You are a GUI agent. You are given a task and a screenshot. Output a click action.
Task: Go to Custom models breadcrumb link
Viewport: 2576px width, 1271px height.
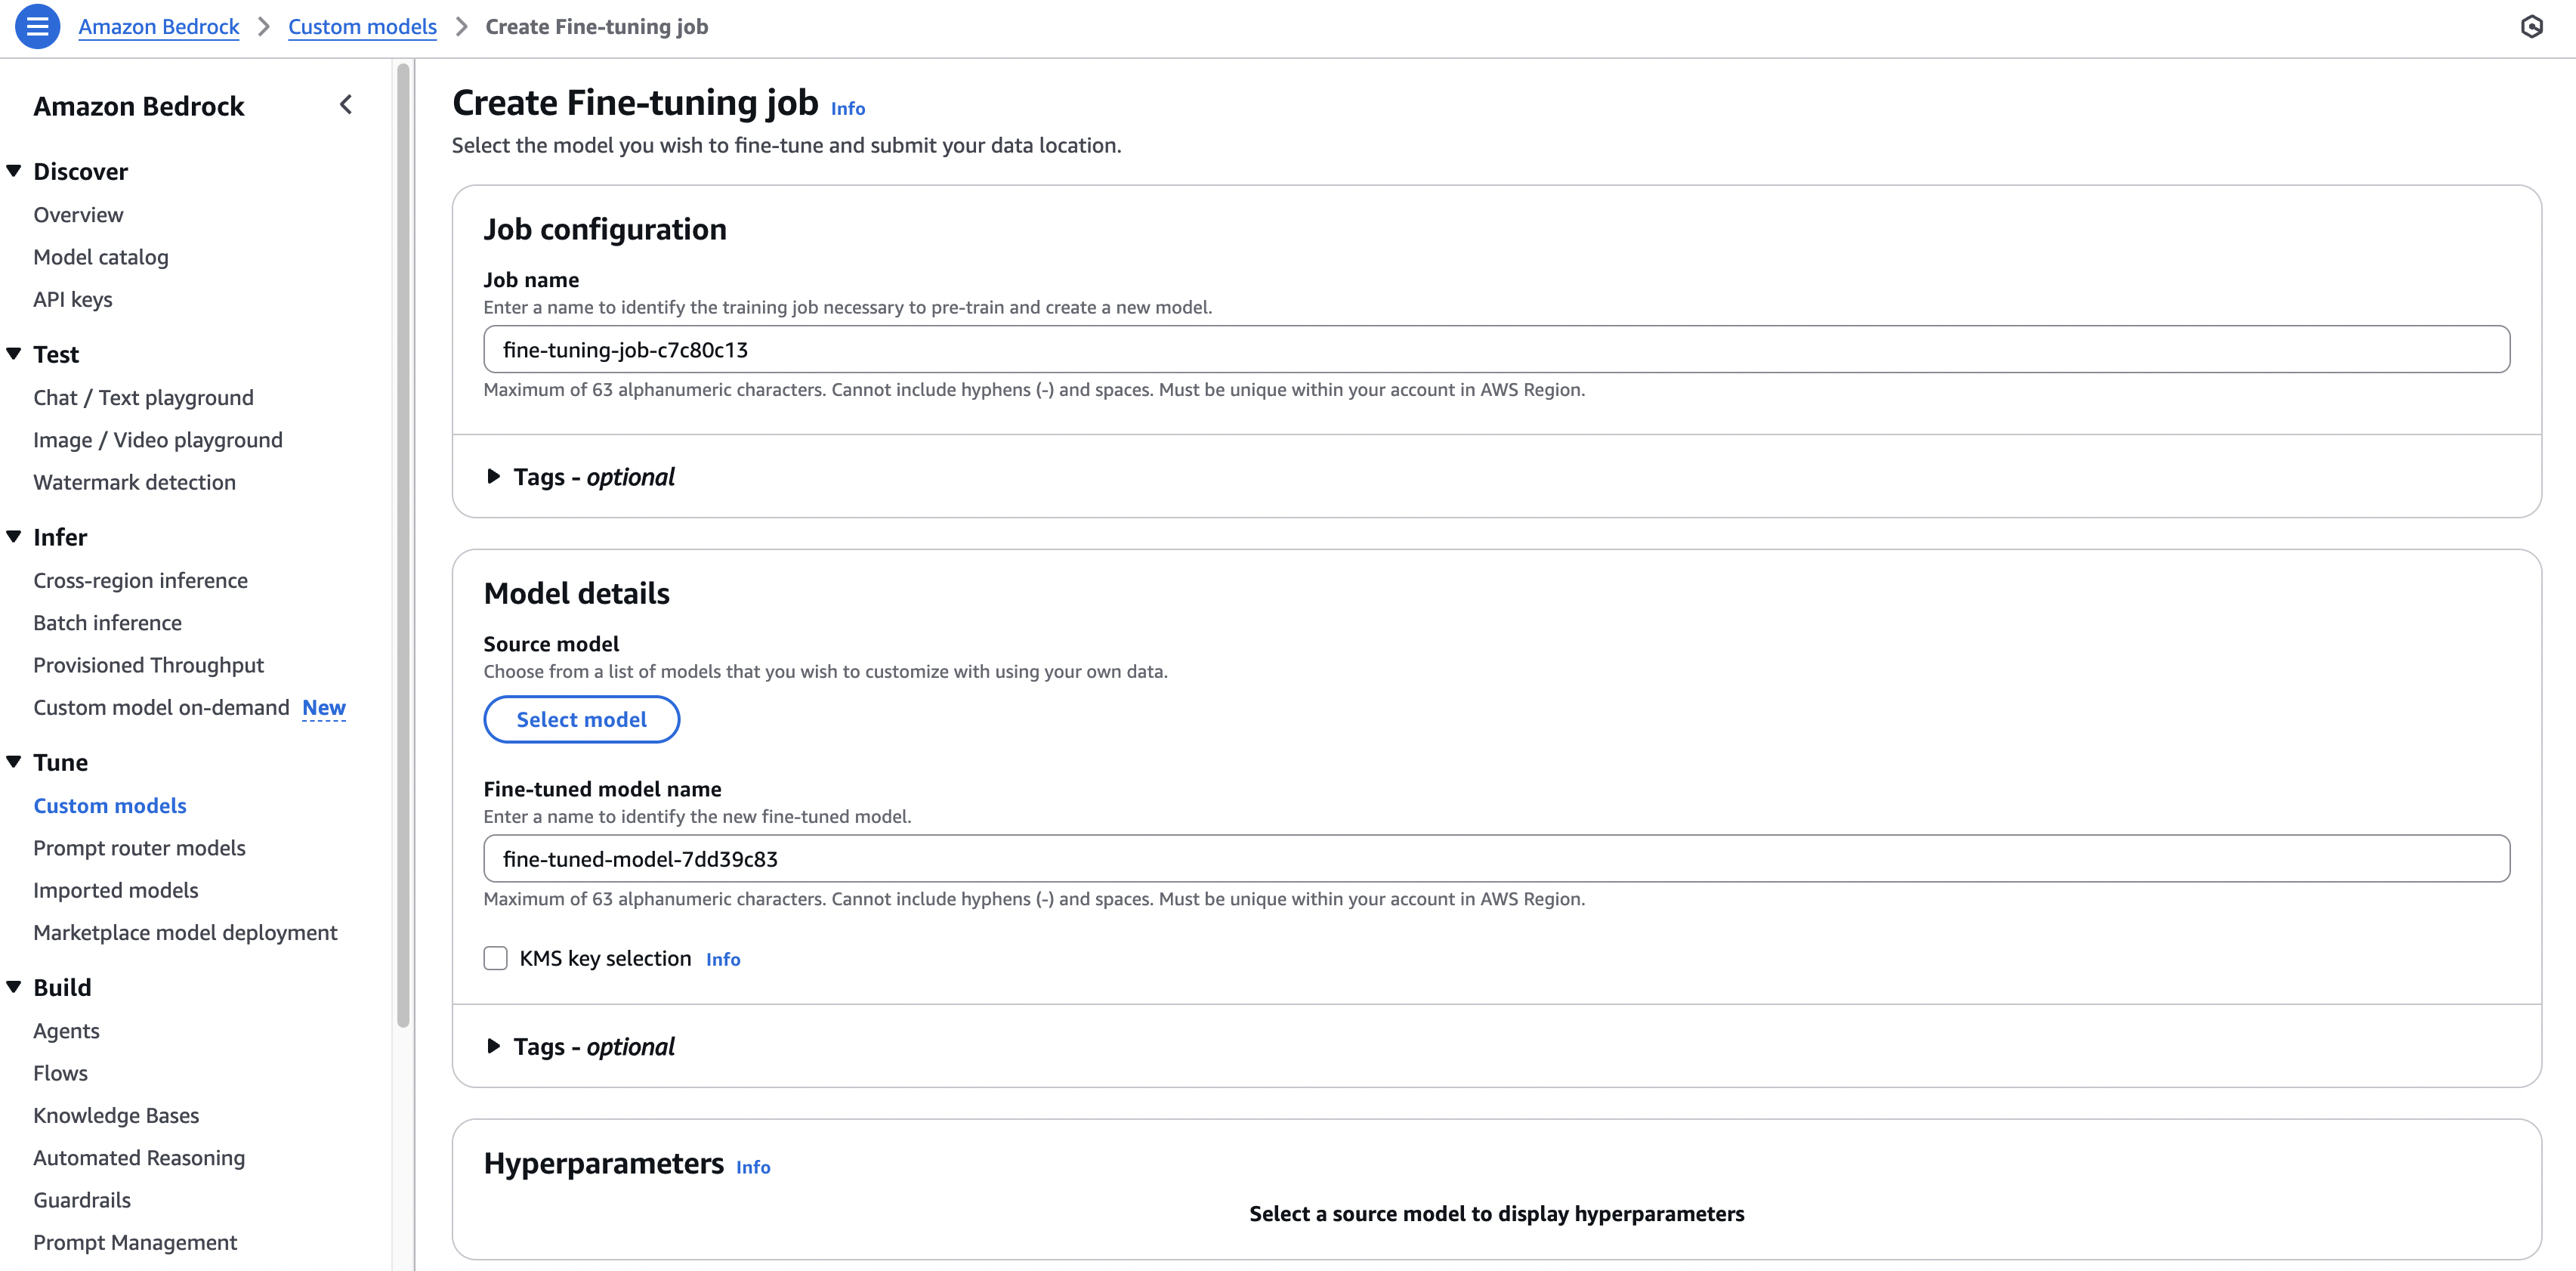click(x=362, y=27)
